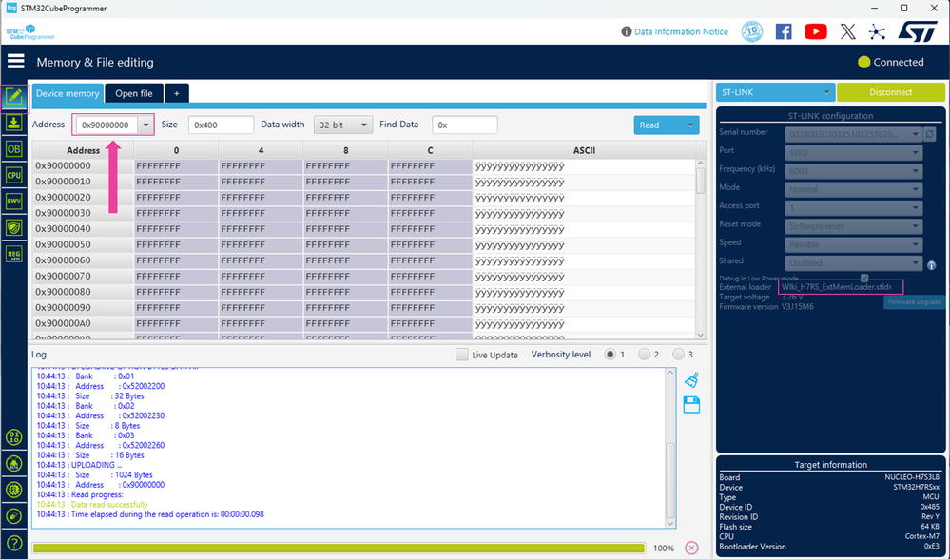Add a new tab with the plus tab
Image resolution: width=950 pixels, height=559 pixels.
click(x=177, y=93)
